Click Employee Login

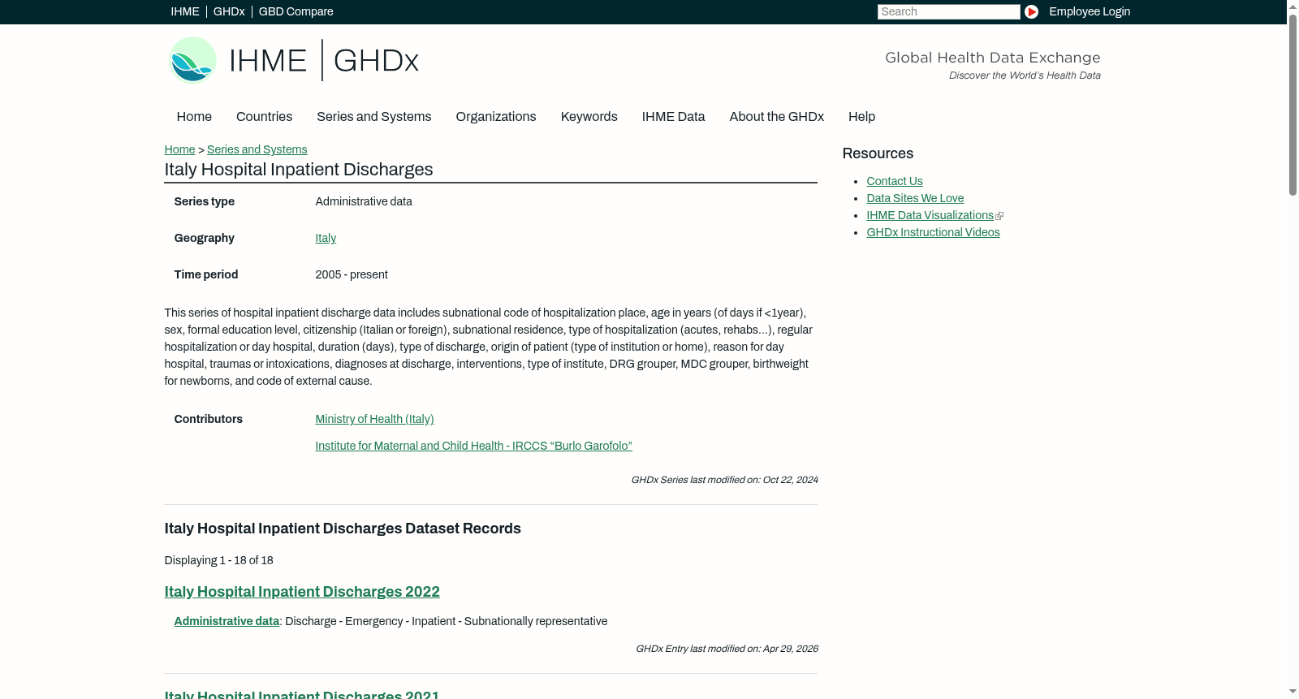pos(1090,11)
